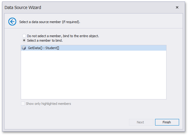This screenshot has width=189, height=136.
Task: Click the "Do not select a member" label text
Action: [45, 36]
